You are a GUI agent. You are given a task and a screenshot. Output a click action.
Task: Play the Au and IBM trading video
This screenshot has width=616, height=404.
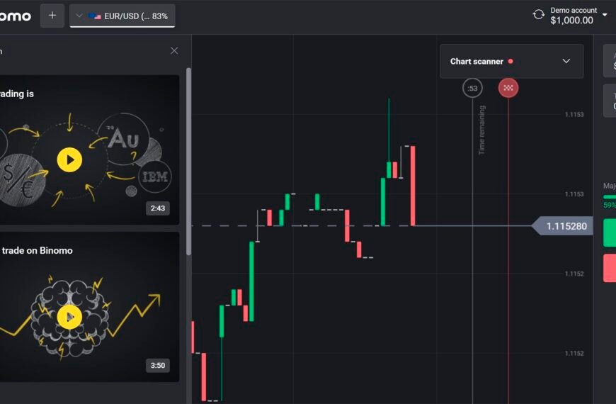[x=69, y=160]
